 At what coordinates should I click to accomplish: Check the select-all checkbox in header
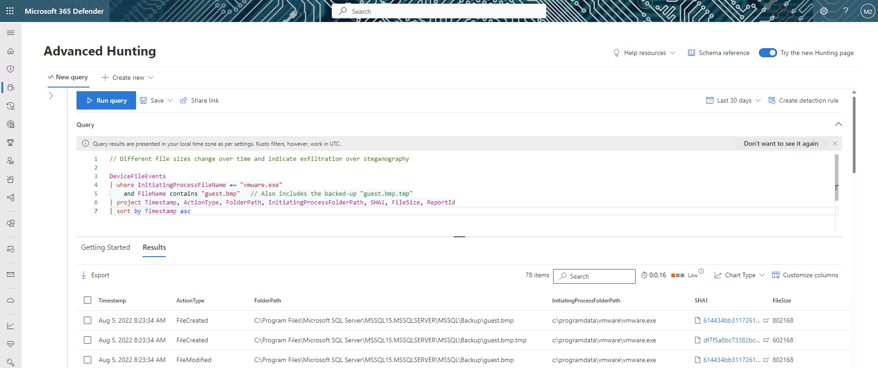click(88, 300)
